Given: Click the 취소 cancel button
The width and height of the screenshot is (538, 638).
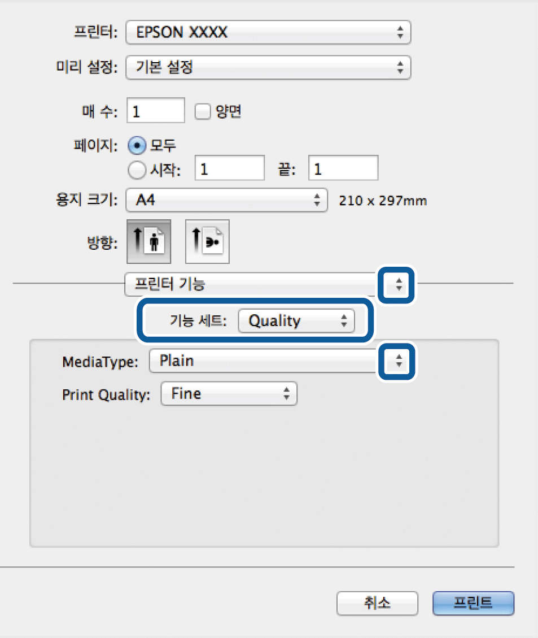Looking at the screenshot, I should click(x=377, y=603).
